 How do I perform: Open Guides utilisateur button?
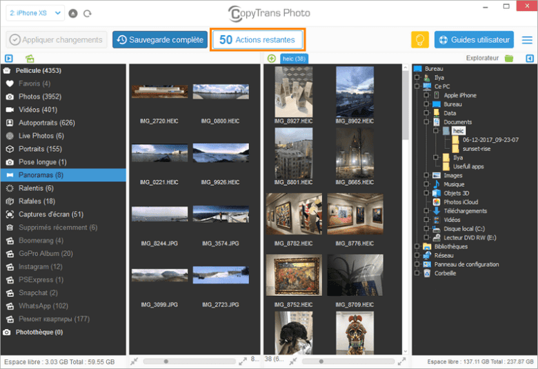click(474, 39)
